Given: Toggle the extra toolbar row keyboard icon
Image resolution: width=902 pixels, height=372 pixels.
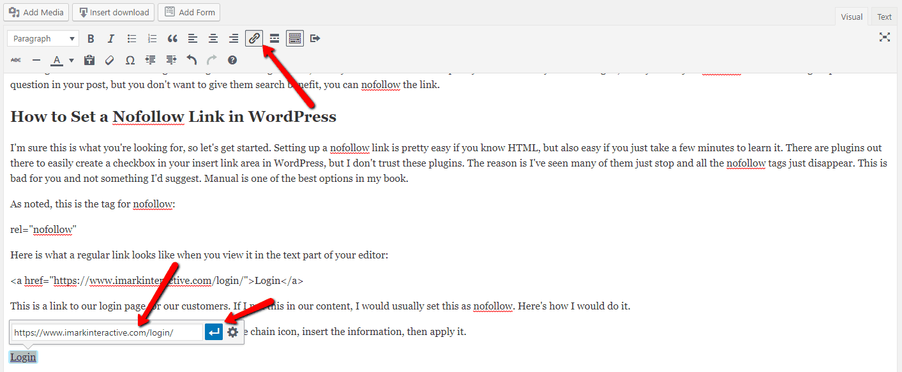Looking at the screenshot, I should (294, 38).
